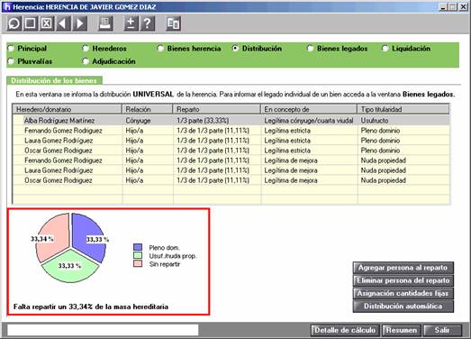Open the Distribución de los bienes tab
This screenshot has height=339, width=471.
pyautogui.click(x=54, y=80)
